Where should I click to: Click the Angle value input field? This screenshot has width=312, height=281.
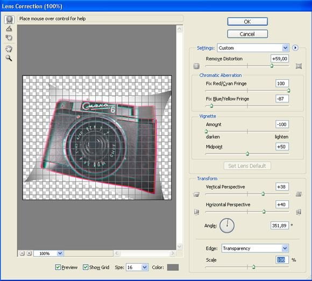pyautogui.click(x=279, y=226)
